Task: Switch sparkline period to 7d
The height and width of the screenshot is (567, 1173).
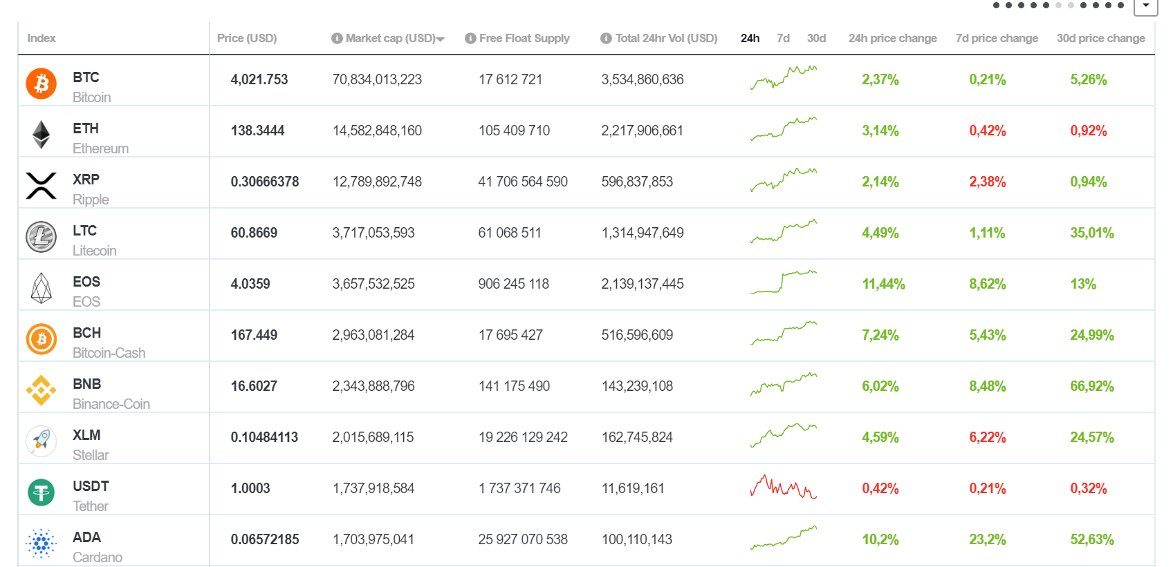Action: (783, 38)
